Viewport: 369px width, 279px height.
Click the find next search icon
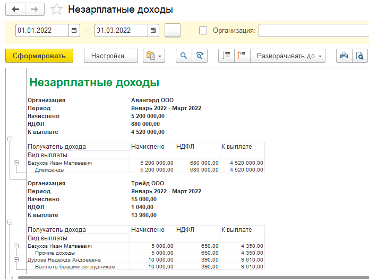pyautogui.click(x=200, y=56)
